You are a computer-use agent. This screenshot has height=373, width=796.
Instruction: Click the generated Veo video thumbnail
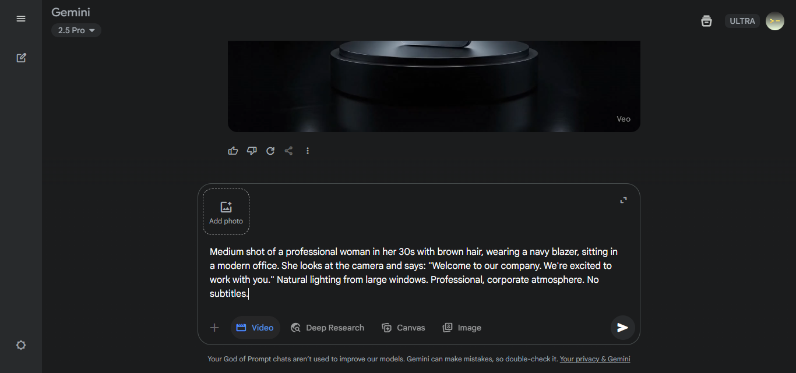(x=434, y=86)
